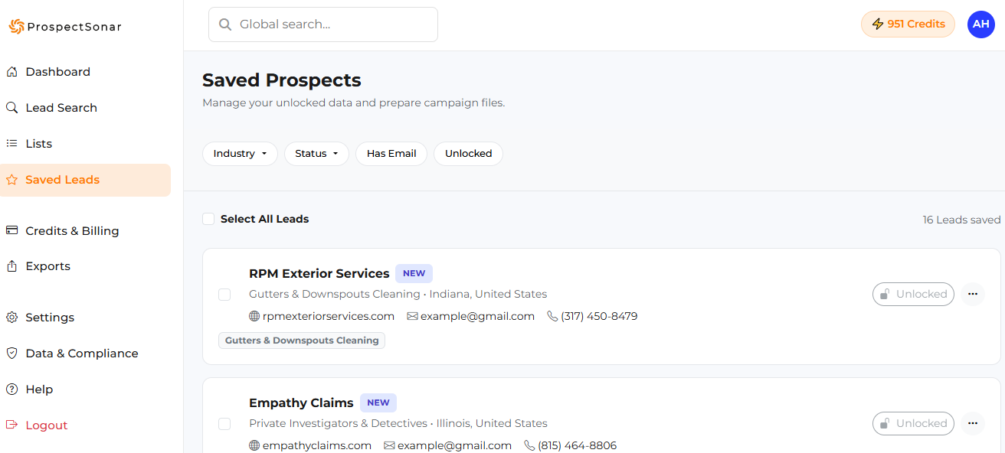Go to Lead Search in the sidebar

61,108
